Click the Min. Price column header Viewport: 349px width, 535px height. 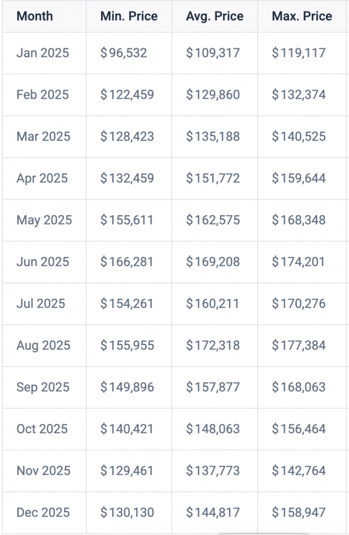click(129, 16)
